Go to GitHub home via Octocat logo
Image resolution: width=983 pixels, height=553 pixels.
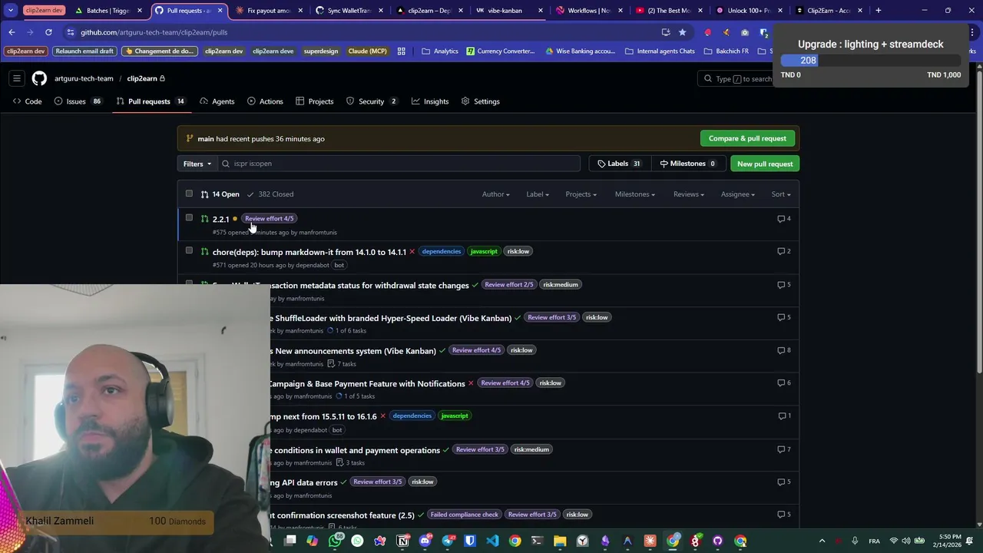point(39,78)
